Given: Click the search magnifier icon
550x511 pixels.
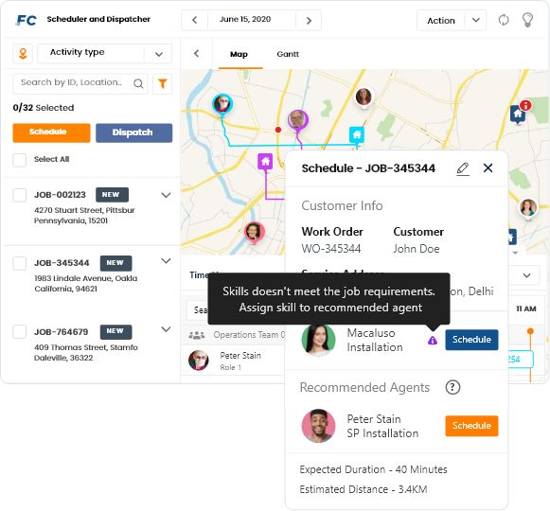Looking at the screenshot, I should [x=138, y=83].
